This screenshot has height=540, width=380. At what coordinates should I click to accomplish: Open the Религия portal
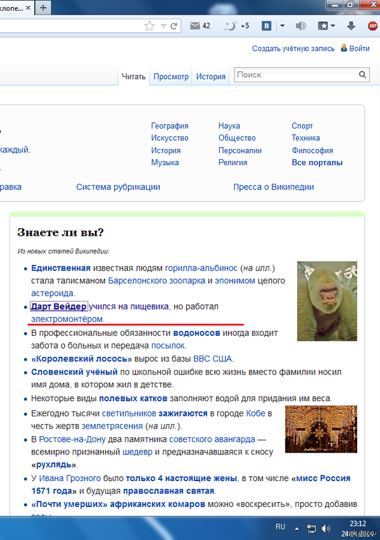232,162
